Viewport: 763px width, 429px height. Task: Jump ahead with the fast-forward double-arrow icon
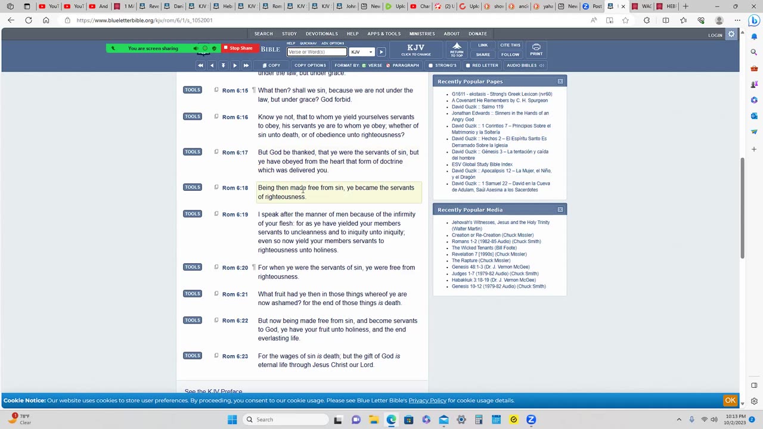[x=246, y=66]
